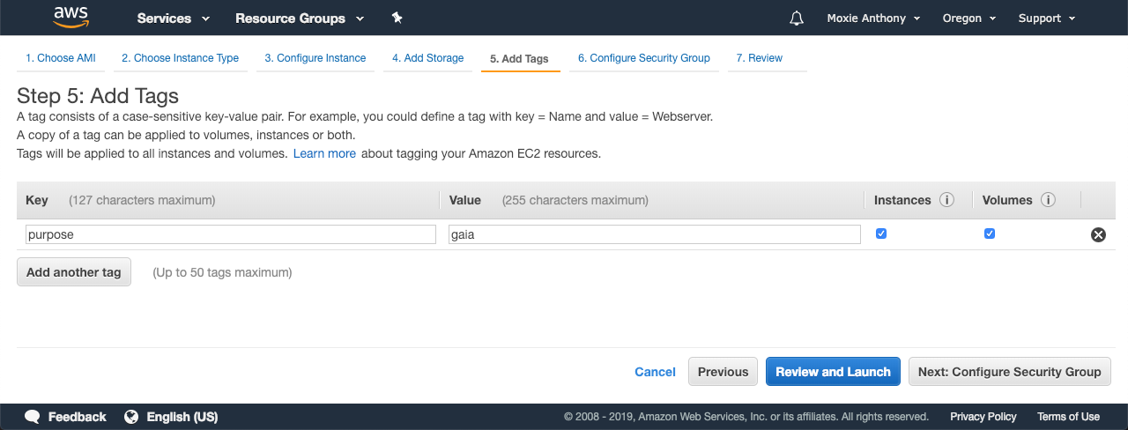The height and width of the screenshot is (430, 1128).
Task: Remove the purpose tag with X icon
Action: [x=1098, y=234]
